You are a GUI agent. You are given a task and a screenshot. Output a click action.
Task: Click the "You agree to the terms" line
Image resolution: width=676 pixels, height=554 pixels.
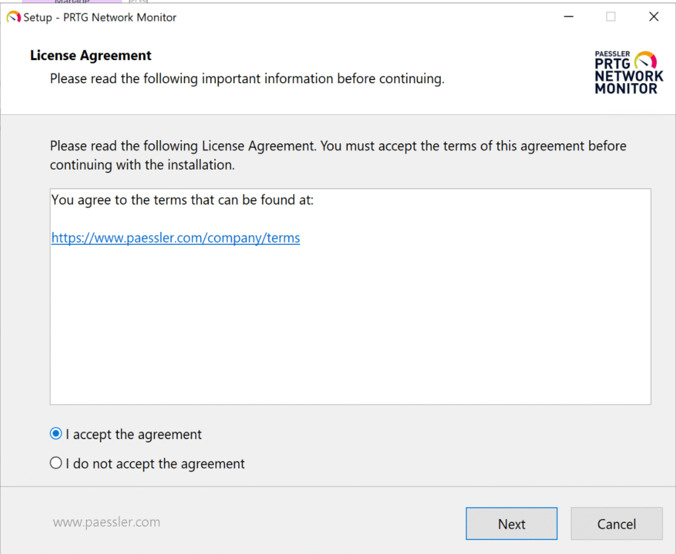[x=182, y=199]
